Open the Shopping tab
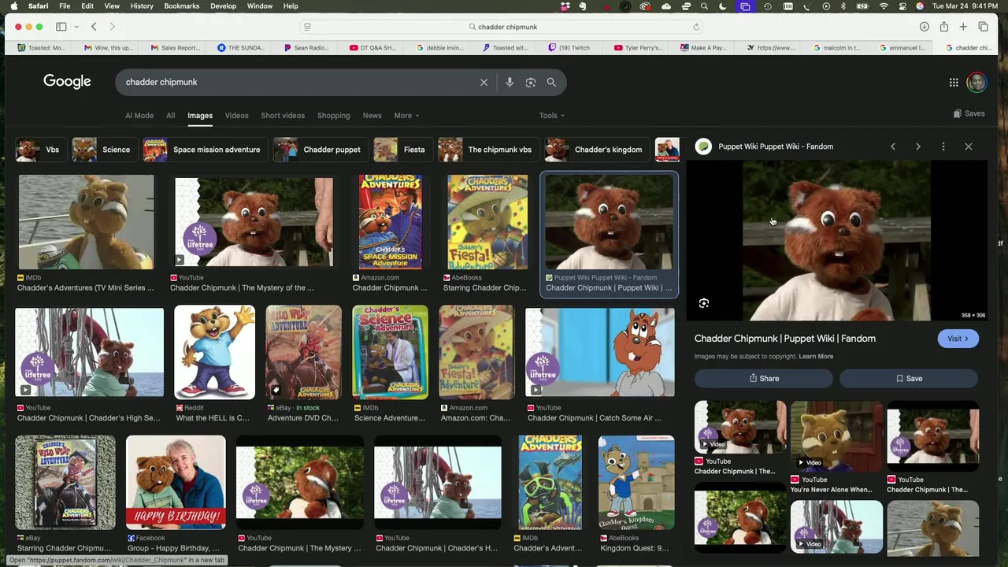The height and width of the screenshot is (567, 1008). (333, 116)
